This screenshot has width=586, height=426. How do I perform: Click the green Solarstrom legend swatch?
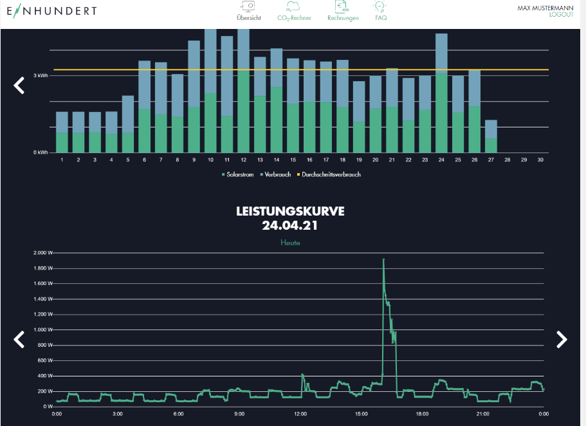tap(223, 174)
